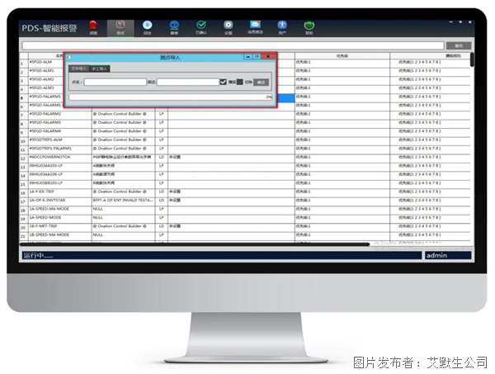Enable the 切除 checkbox in import dialog

(240, 82)
